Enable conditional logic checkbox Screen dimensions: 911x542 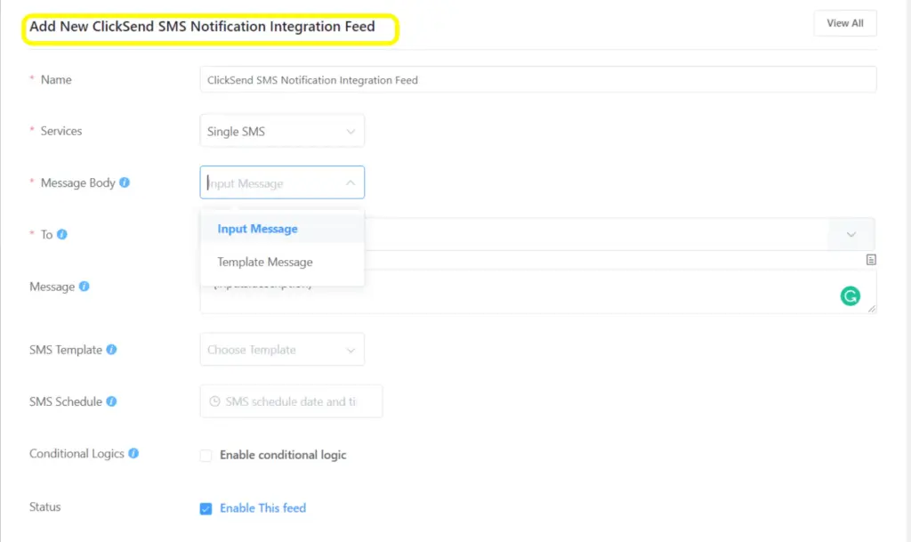pos(206,455)
